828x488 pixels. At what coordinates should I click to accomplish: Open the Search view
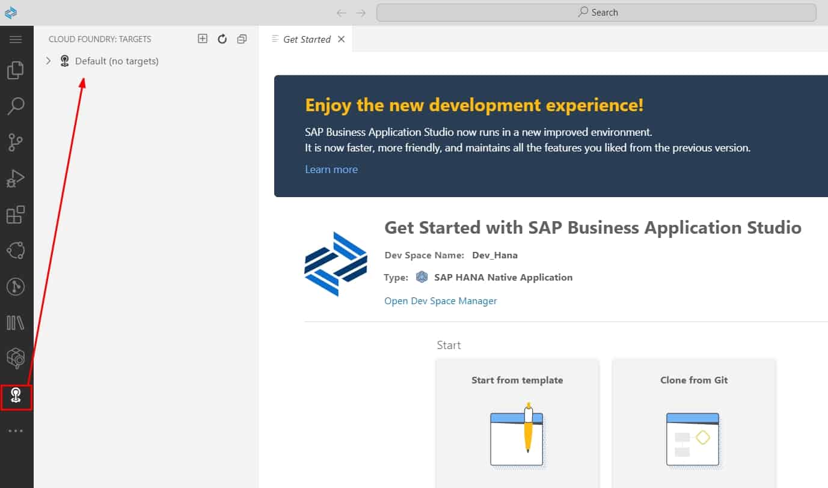click(x=16, y=106)
